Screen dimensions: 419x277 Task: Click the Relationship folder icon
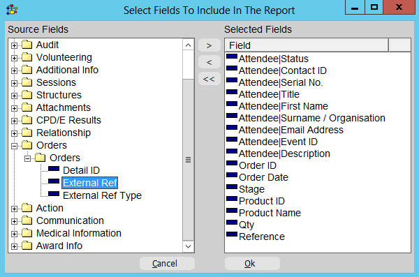coord(27,133)
